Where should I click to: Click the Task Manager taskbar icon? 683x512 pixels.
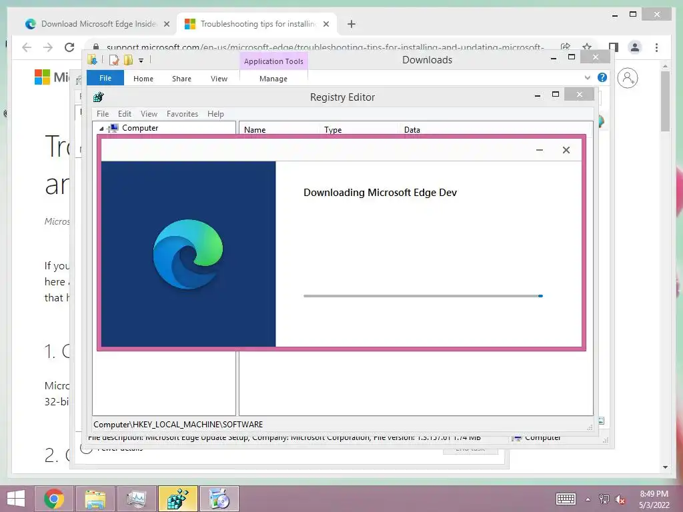coord(136,499)
